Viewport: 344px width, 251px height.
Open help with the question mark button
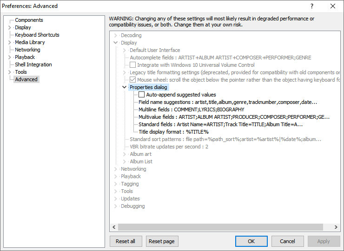(x=312, y=6)
